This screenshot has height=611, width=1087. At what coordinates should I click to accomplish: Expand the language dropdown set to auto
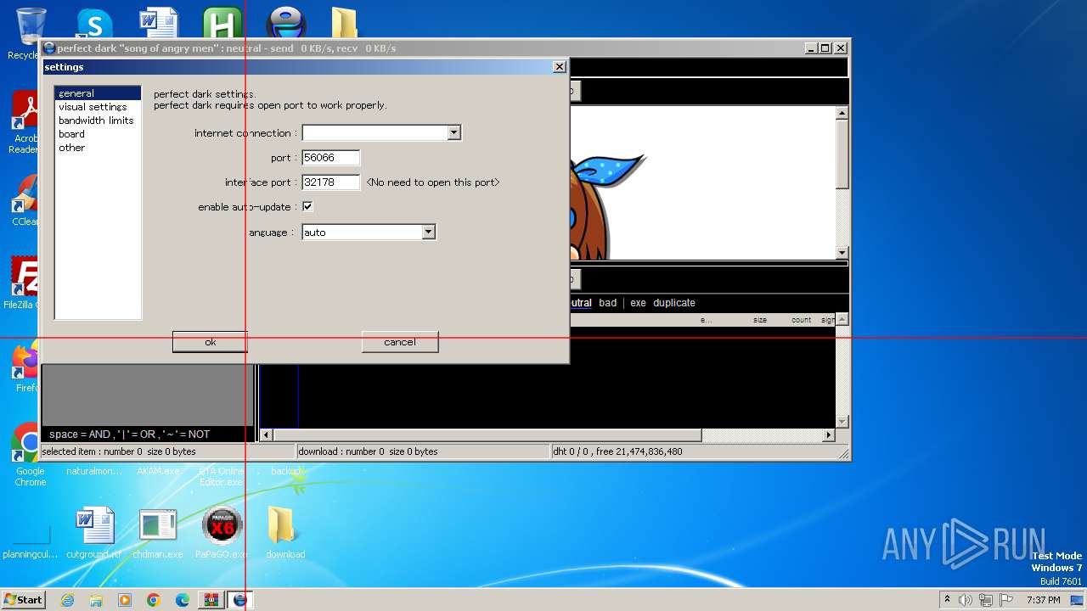tap(429, 232)
